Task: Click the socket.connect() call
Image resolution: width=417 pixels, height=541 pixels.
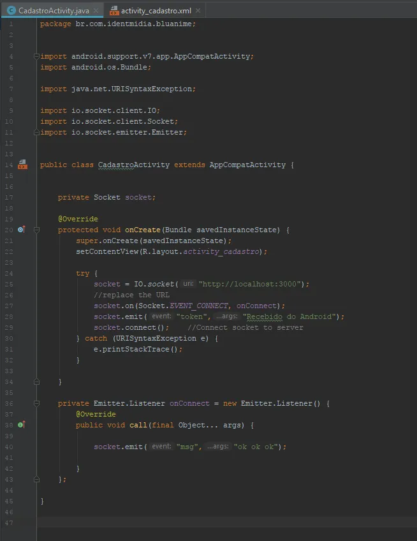Action: click(x=131, y=327)
